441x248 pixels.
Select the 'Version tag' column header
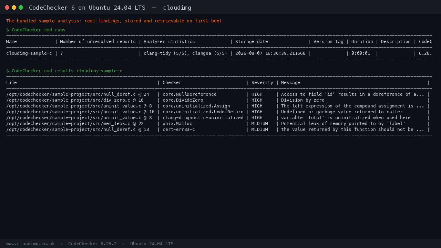(x=328, y=42)
